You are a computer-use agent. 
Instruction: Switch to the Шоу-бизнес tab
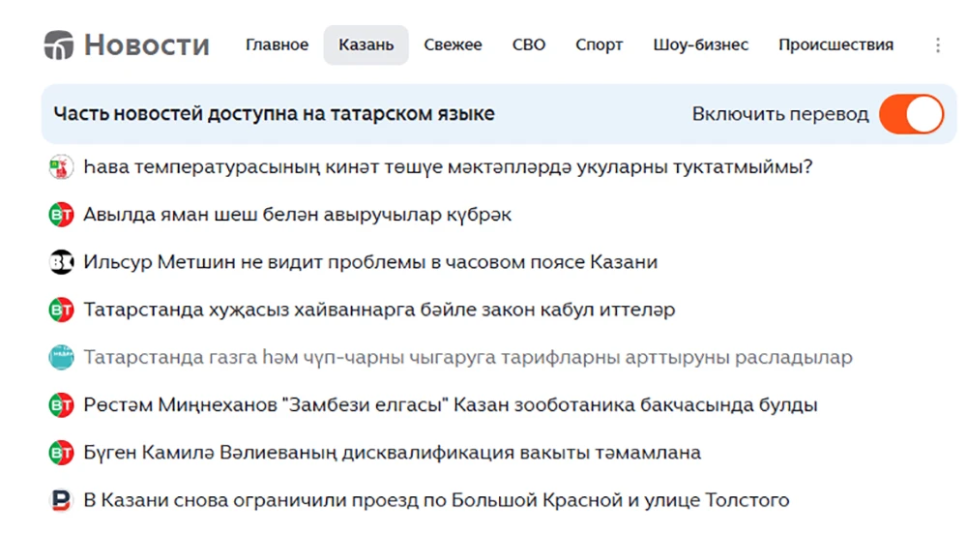point(700,45)
